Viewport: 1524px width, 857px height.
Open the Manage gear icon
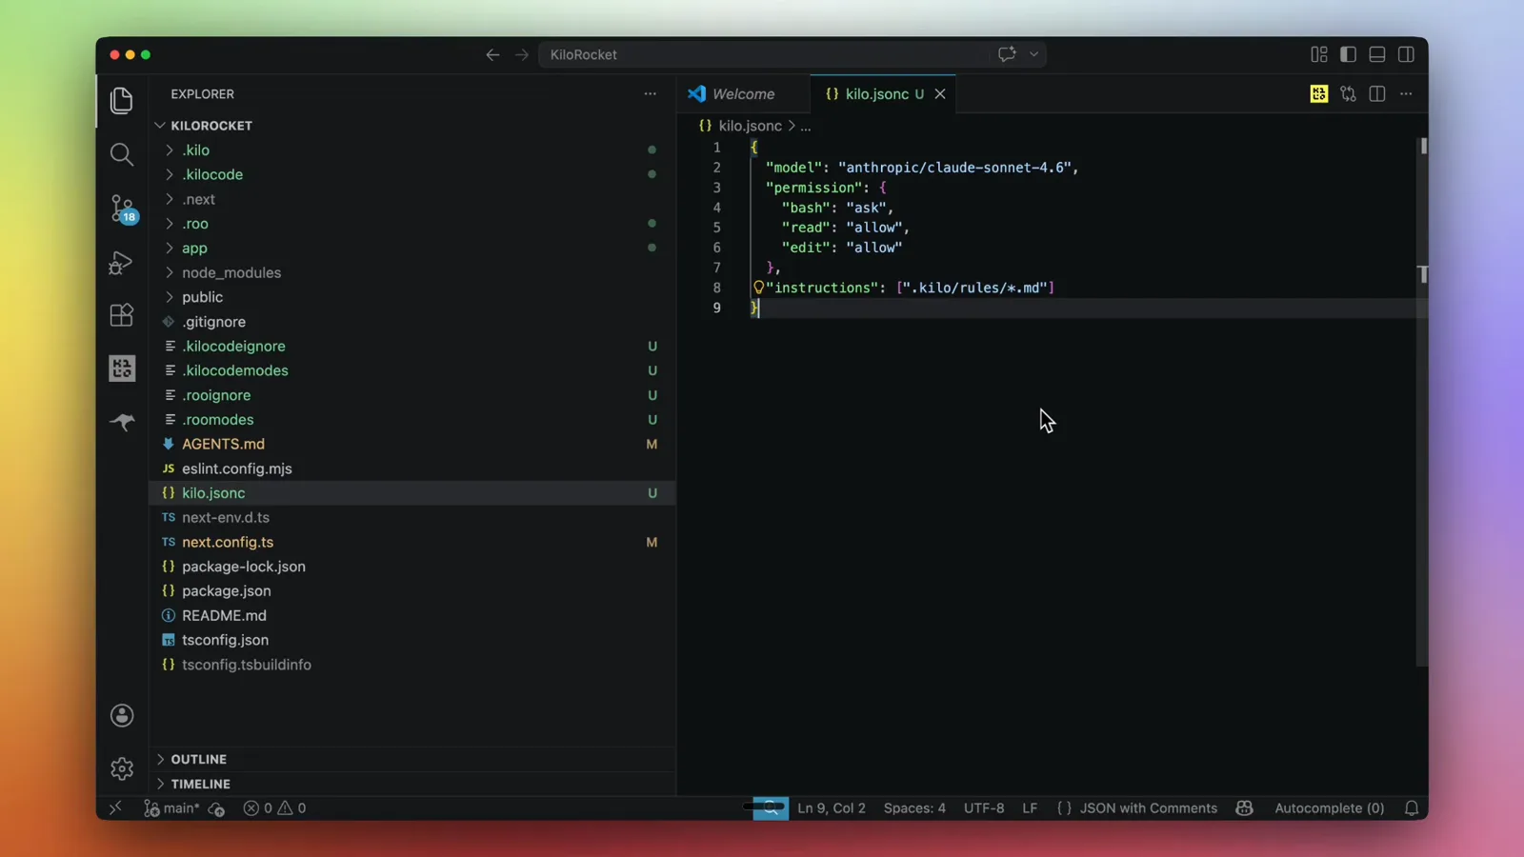(x=122, y=768)
